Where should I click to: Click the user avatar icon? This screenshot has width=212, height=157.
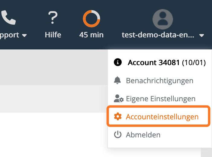click(162, 18)
